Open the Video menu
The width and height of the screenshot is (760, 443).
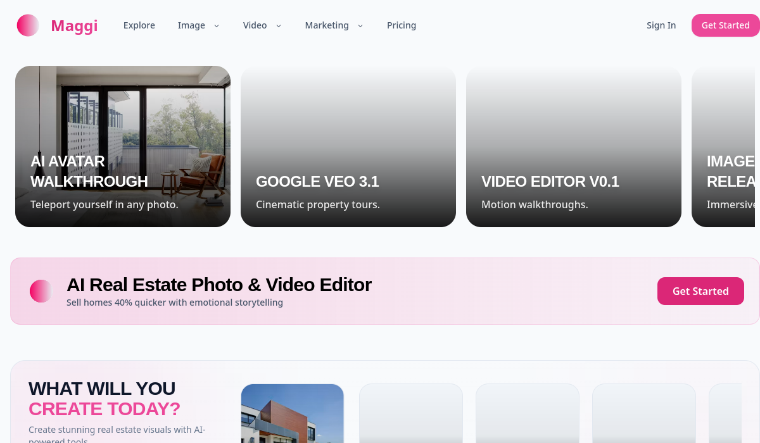255,25
